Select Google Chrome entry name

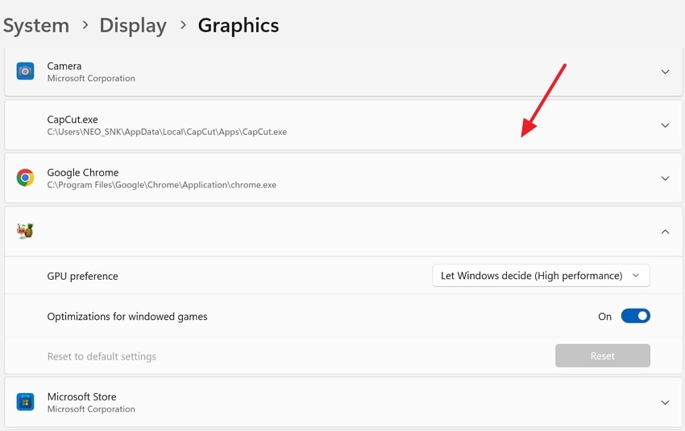[82, 173]
